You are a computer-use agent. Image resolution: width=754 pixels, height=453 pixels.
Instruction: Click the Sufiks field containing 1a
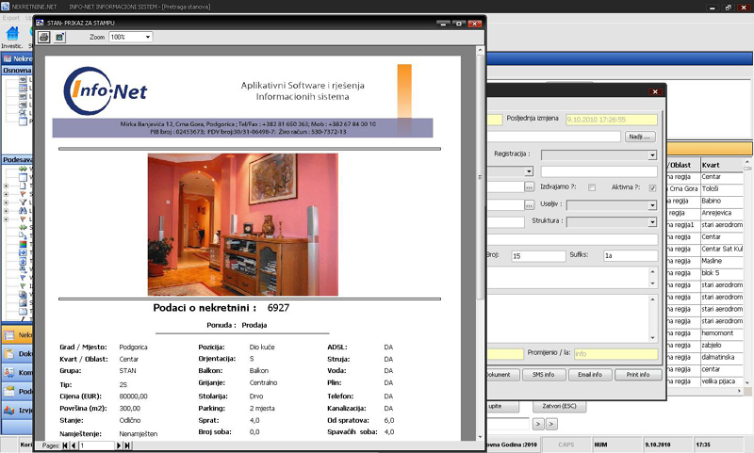tap(631, 256)
